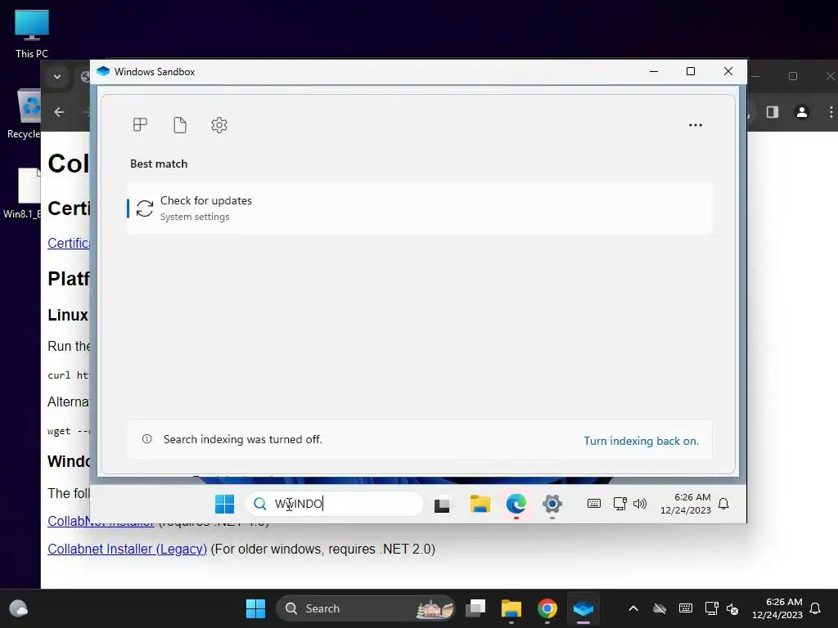Click the sandbox search box containing WINDO

click(335, 504)
